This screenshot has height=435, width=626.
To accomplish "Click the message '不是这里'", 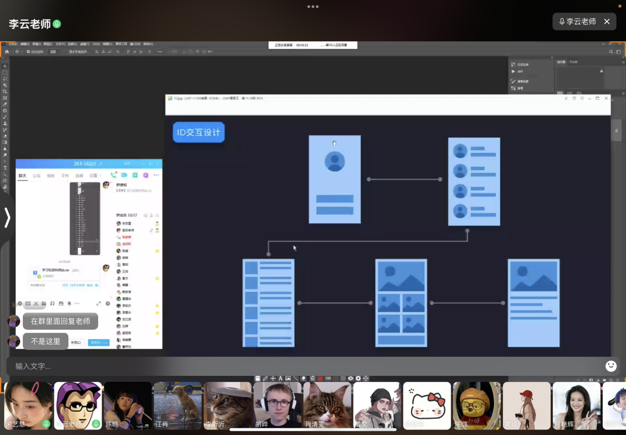I will (x=46, y=341).
